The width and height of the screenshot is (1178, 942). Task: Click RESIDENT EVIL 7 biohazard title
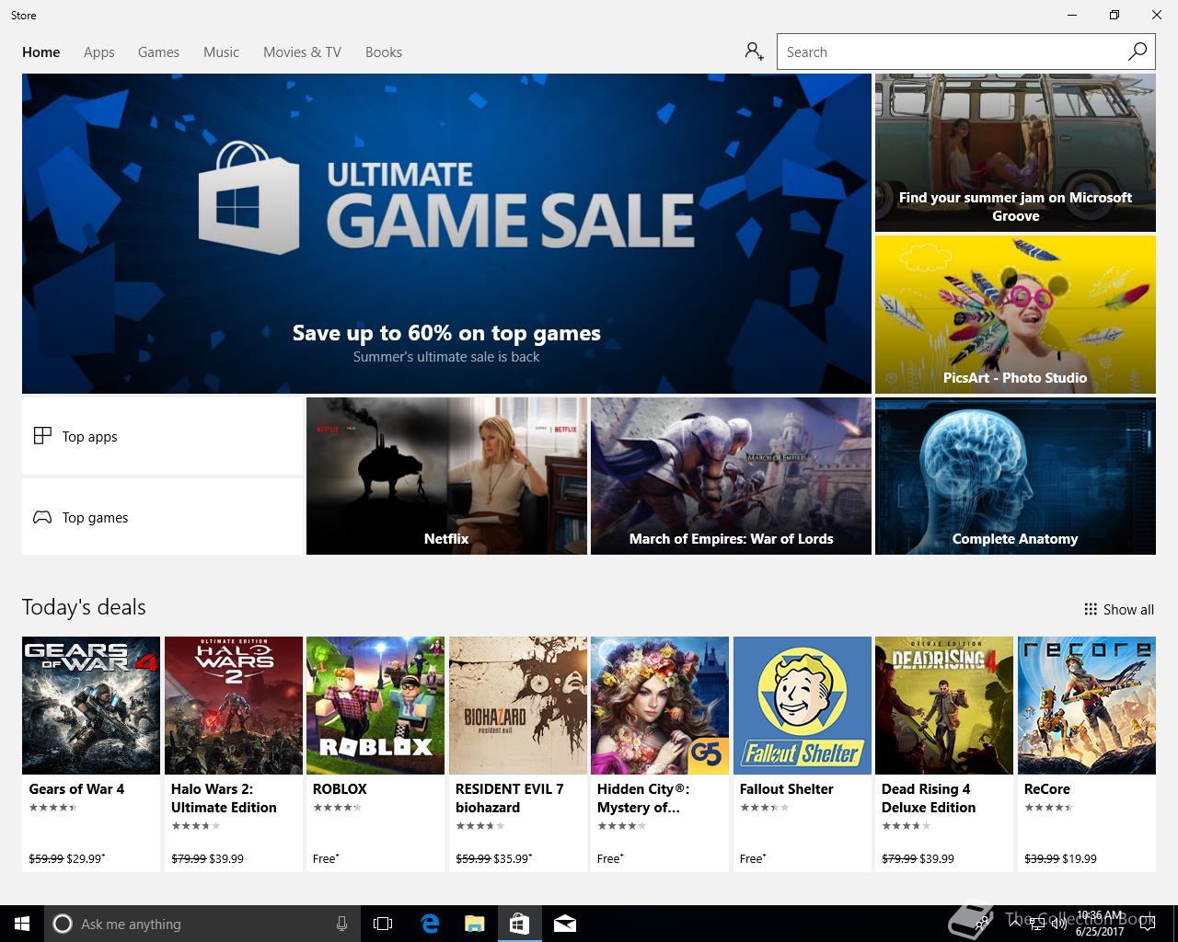pos(509,798)
